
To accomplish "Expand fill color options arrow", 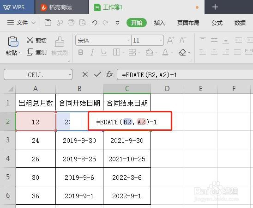I will (156, 52).
